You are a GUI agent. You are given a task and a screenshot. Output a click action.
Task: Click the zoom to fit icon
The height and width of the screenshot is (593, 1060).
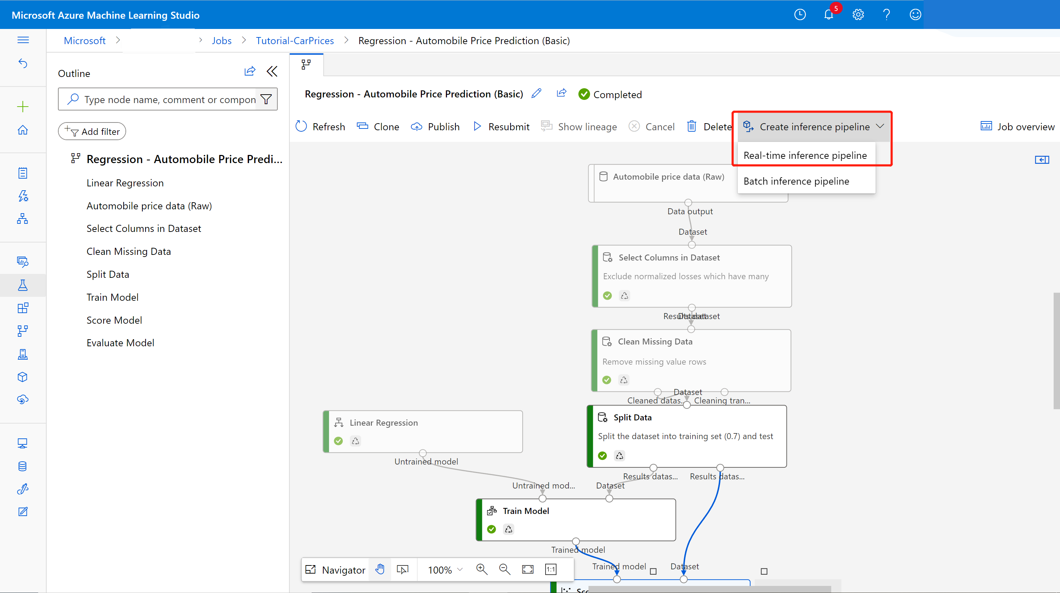pos(528,569)
